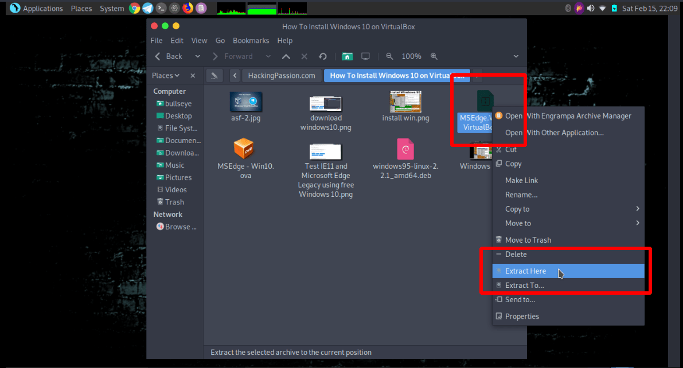Image resolution: width=683 pixels, height=368 pixels.
Task: Choose Copy in the context menu
Action: 568,164
